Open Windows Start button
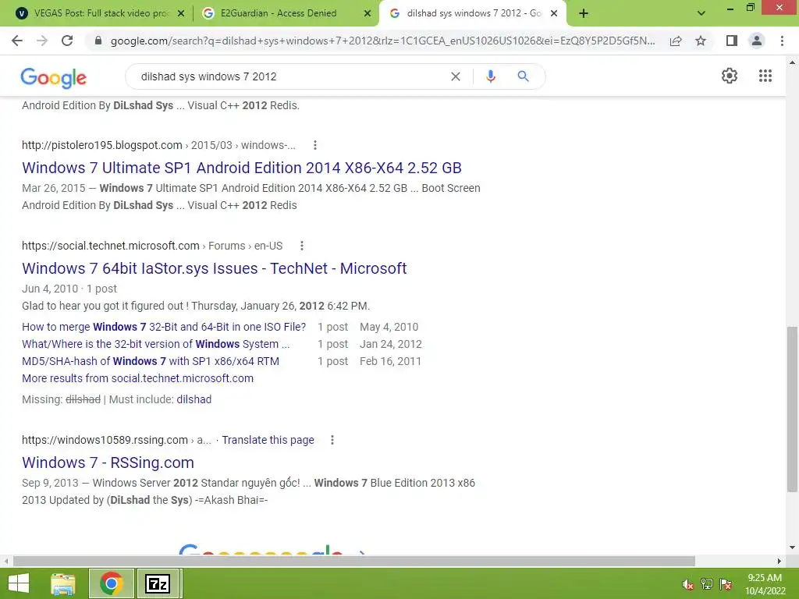This screenshot has width=799, height=599. click(19, 583)
